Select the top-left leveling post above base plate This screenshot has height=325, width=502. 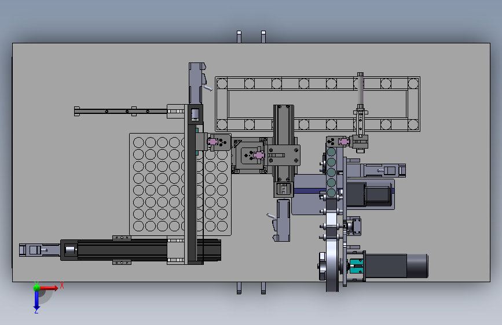pos(239,37)
